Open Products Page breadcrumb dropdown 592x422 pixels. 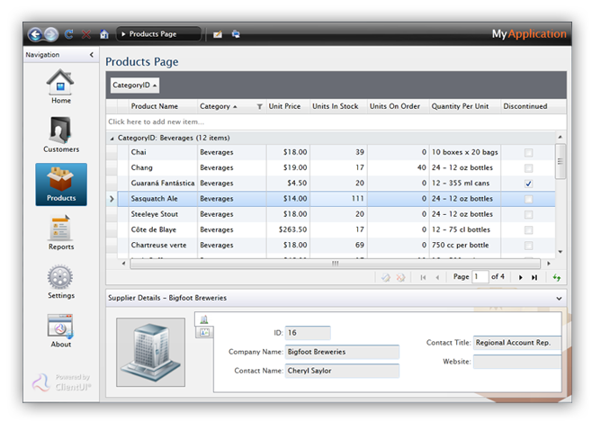point(158,34)
